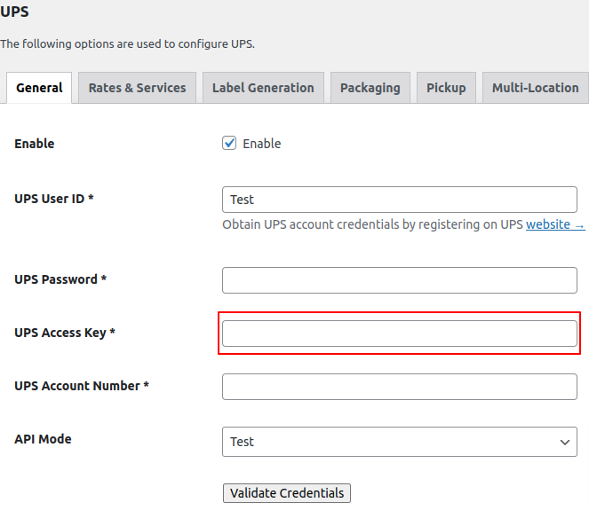Viewport: 589px width, 518px height.
Task: Expand the API Mode dropdown arrow
Action: click(x=564, y=442)
